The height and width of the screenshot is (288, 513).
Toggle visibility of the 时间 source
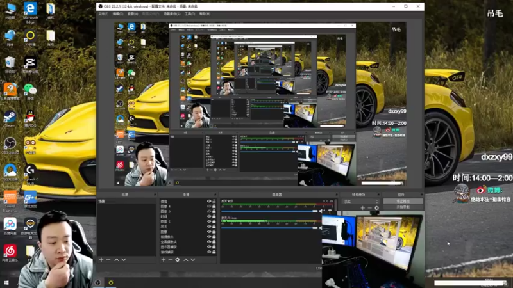208,216
